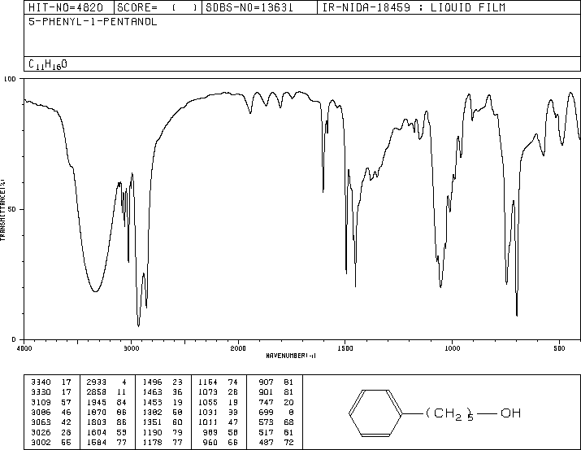
Task: Click the 517 peak in table
Action: [x=266, y=432]
